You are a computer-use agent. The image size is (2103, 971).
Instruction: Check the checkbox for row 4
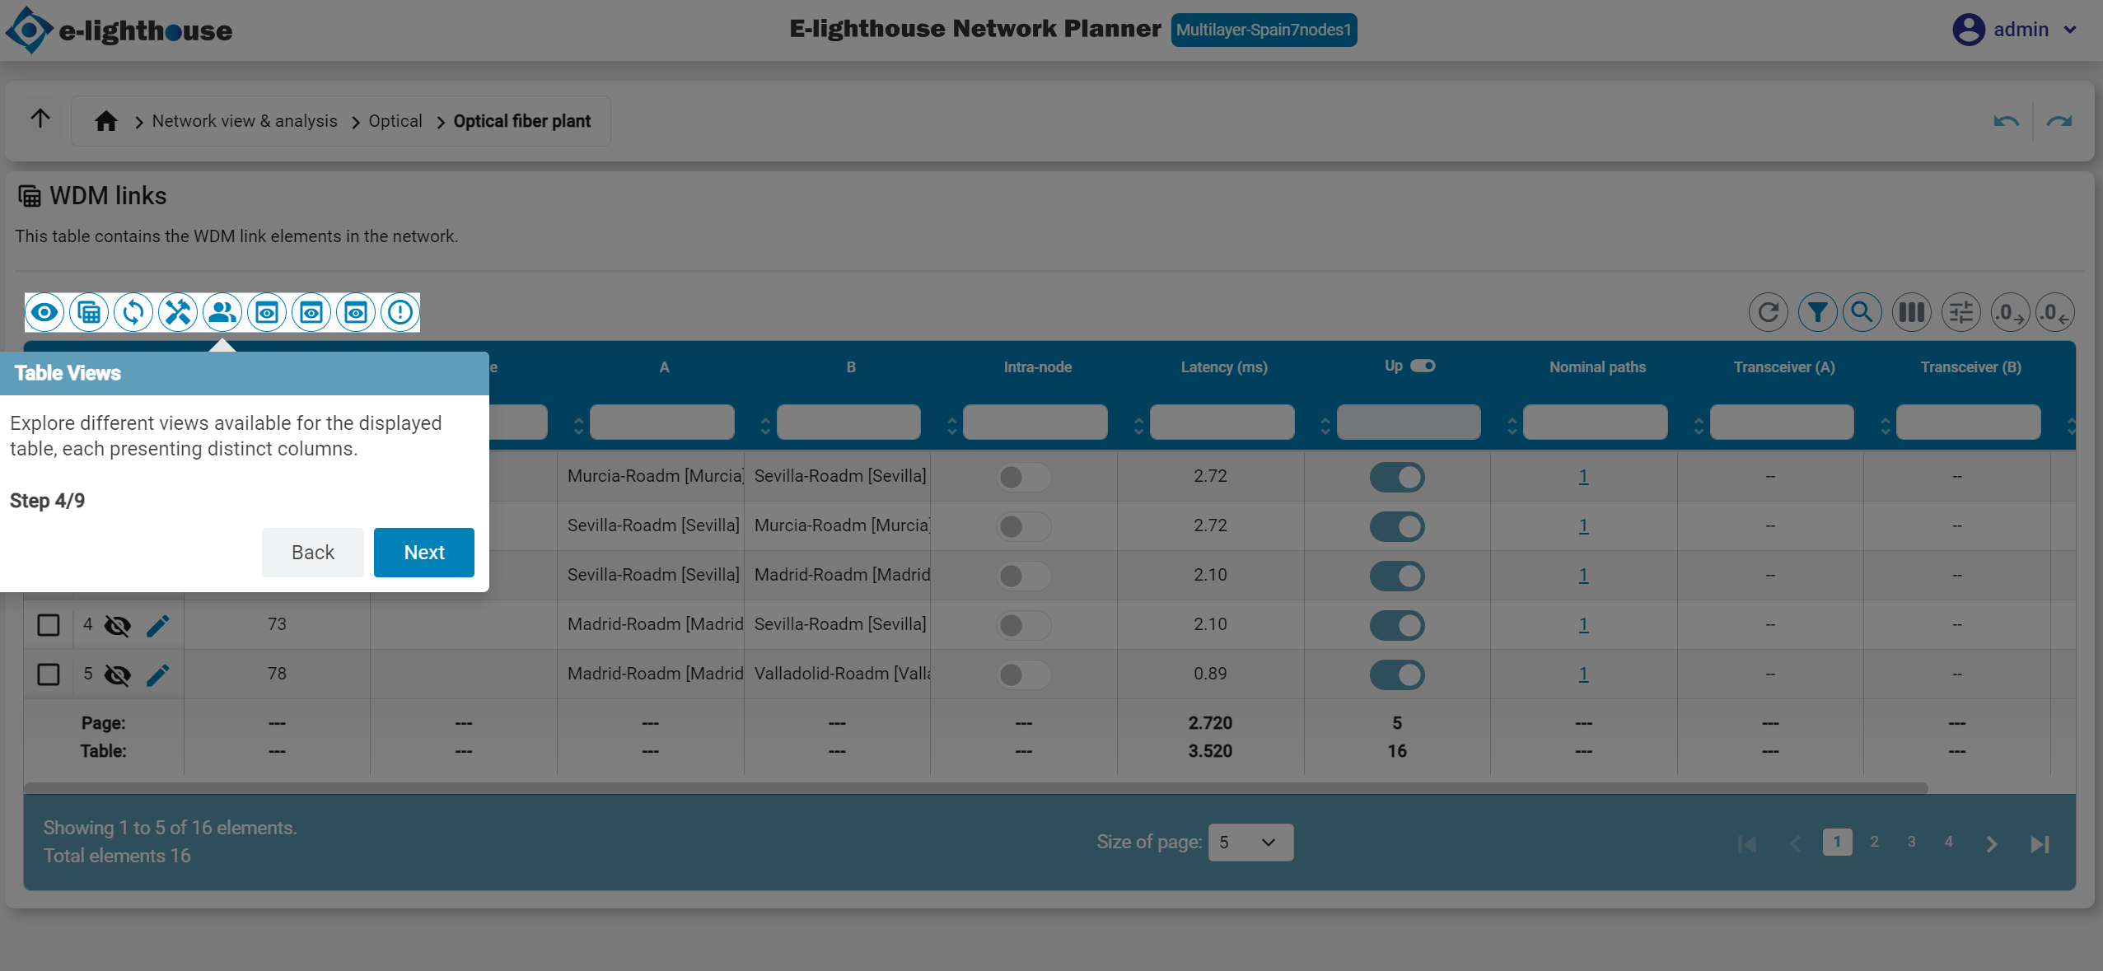point(49,625)
